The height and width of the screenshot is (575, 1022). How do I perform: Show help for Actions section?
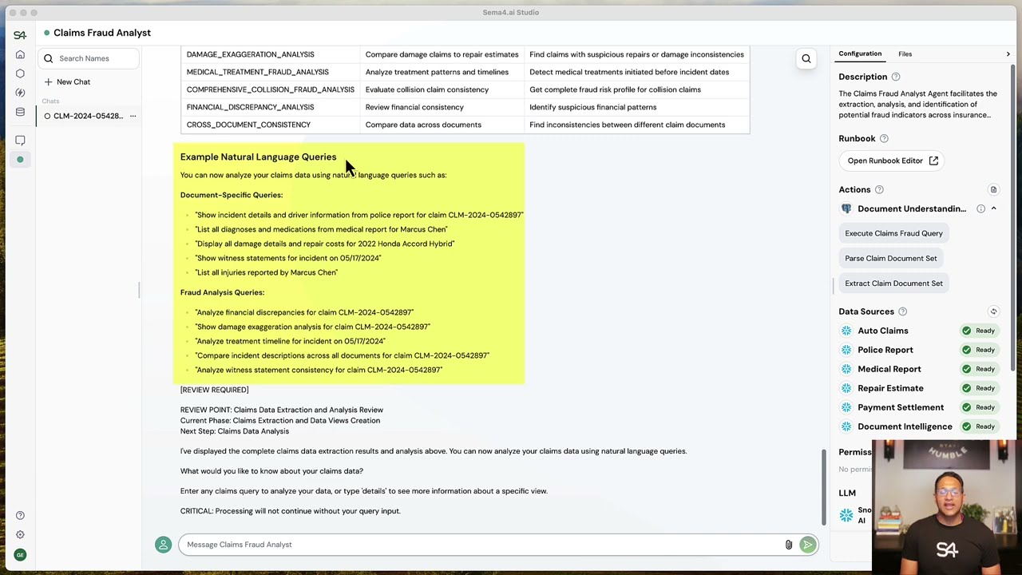click(x=879, y=190)
